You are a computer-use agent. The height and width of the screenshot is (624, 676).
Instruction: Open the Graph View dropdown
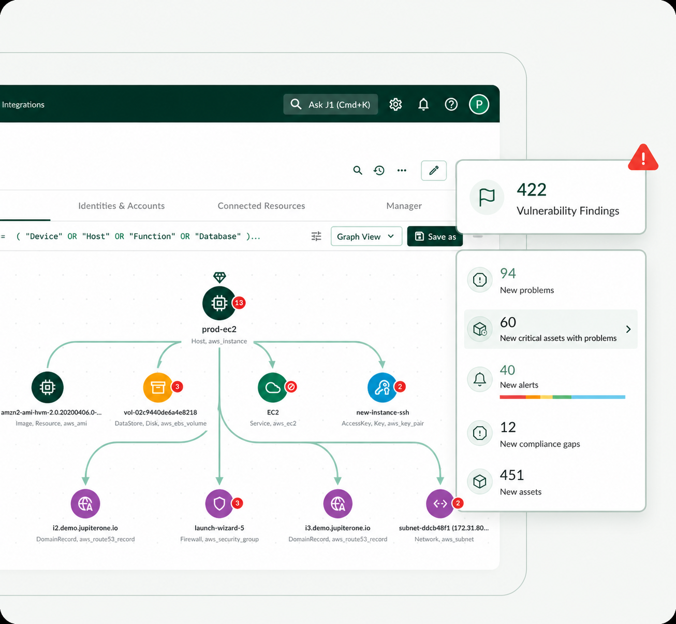366,236
